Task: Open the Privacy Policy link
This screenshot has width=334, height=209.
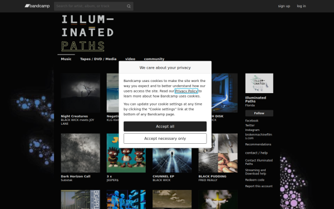Action: (x=186, y=91)
